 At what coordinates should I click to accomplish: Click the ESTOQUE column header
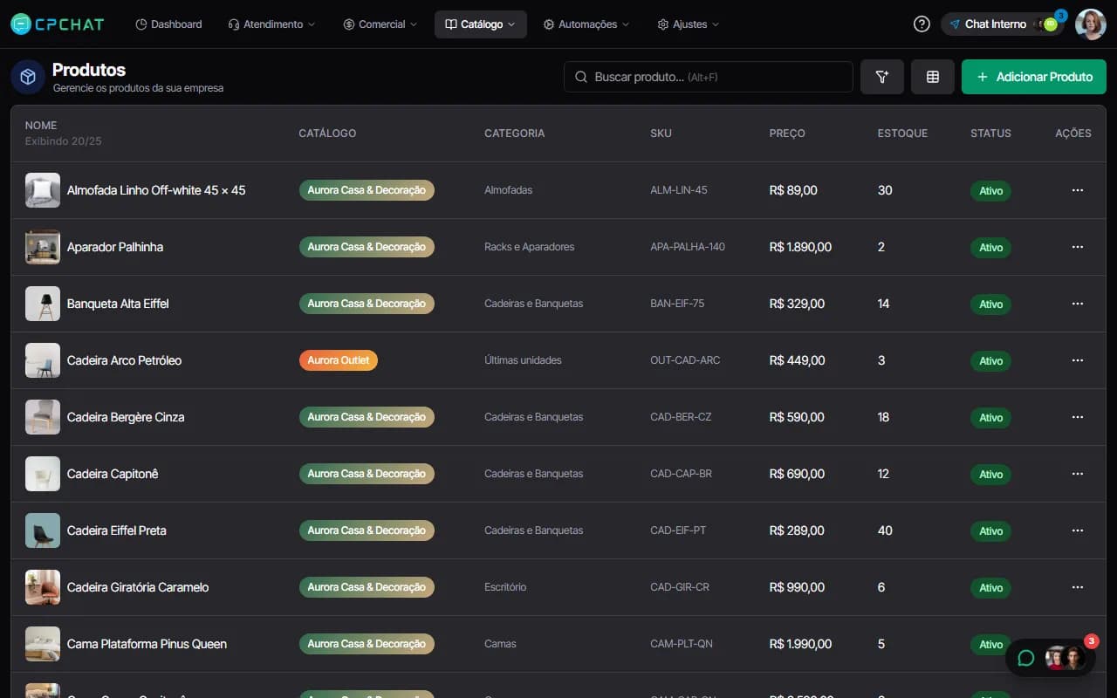click(902, 133)
